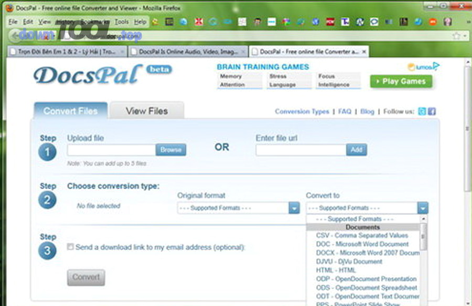Enable 'Send a download link to my email' checkbox

point(70,247)
